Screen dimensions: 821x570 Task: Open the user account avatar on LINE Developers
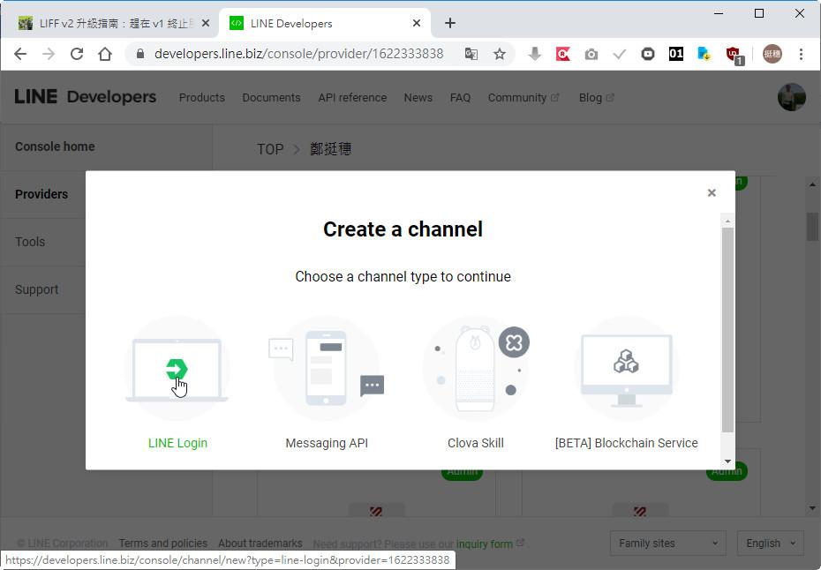click(792, 97)
